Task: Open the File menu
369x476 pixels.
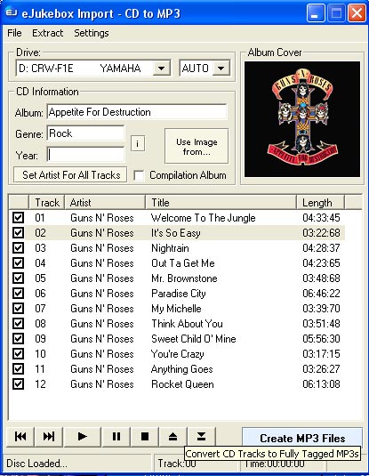Action: tap(14, 33)
